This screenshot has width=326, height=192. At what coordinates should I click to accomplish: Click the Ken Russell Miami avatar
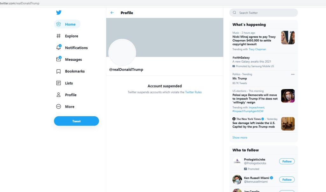pyautogui.click(x=237, y=180)
